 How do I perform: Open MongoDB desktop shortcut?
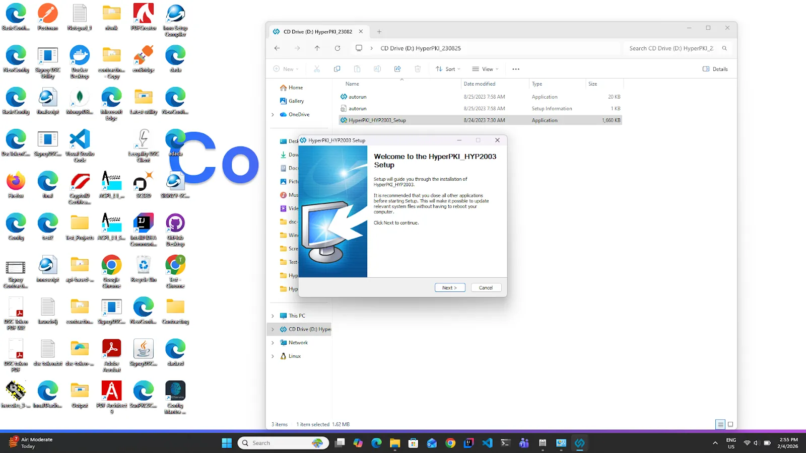(80, 101)
